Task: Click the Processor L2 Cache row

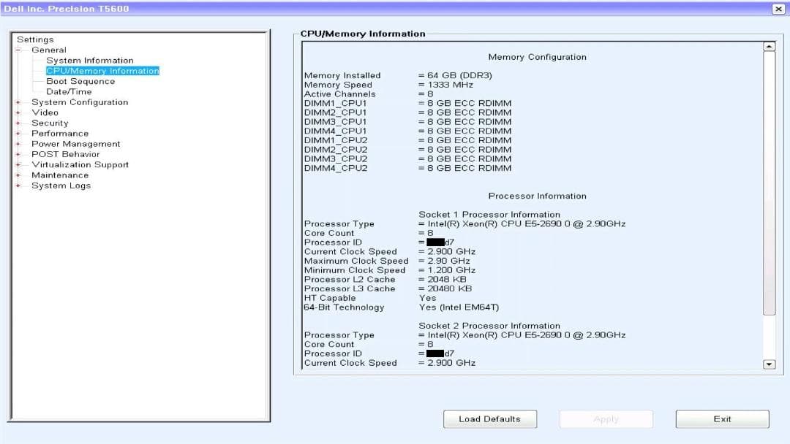Action: coord(385,280)
